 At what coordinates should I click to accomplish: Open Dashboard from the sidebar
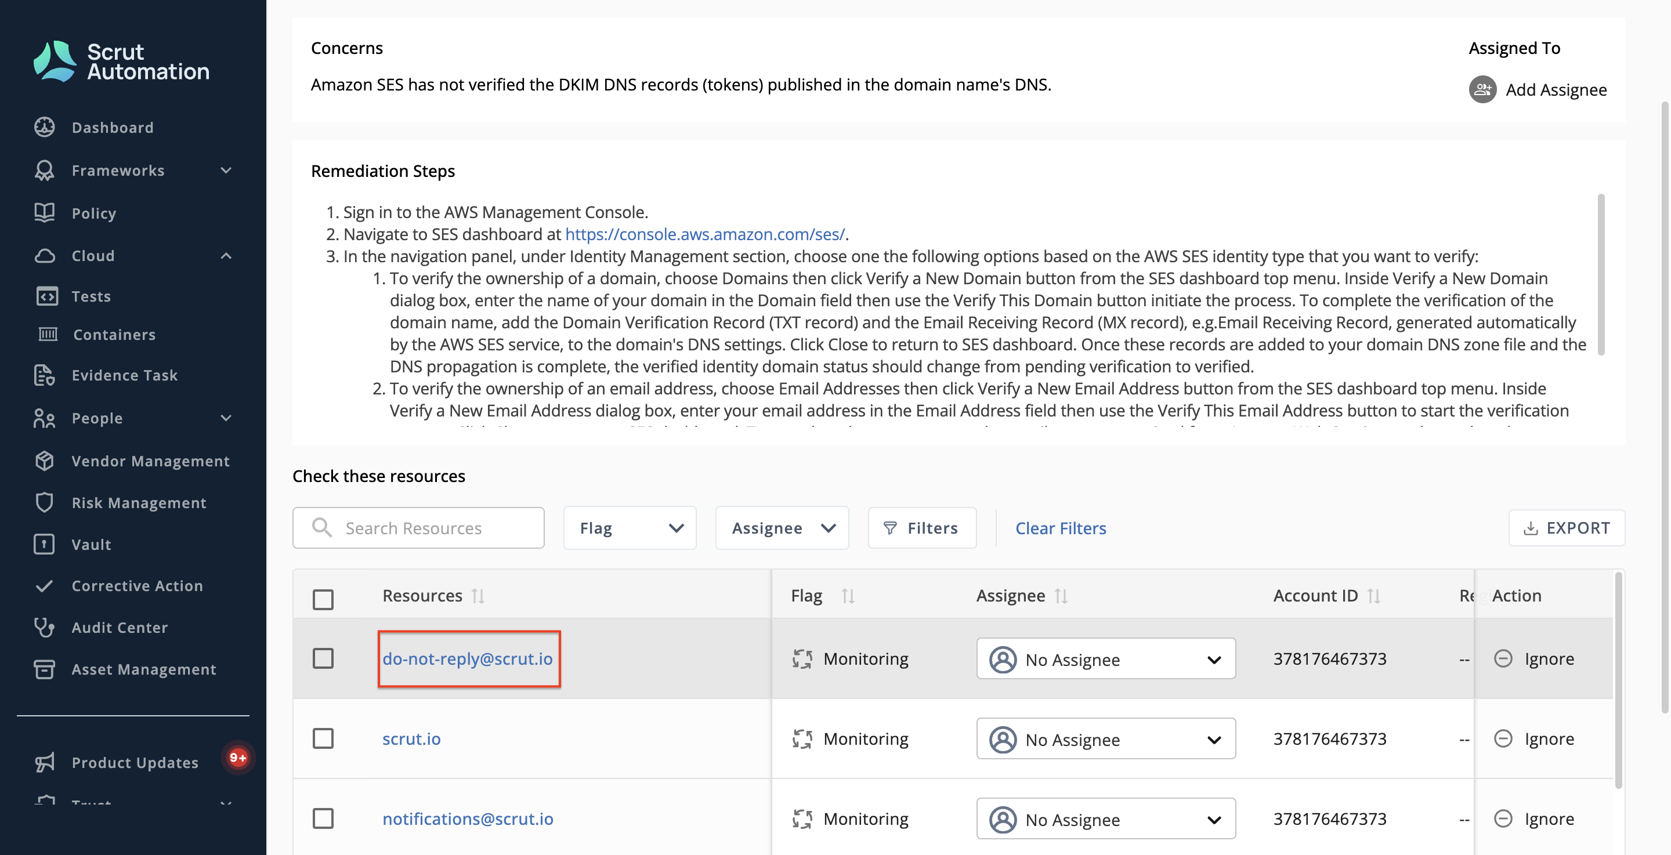[x=112, y=127]
